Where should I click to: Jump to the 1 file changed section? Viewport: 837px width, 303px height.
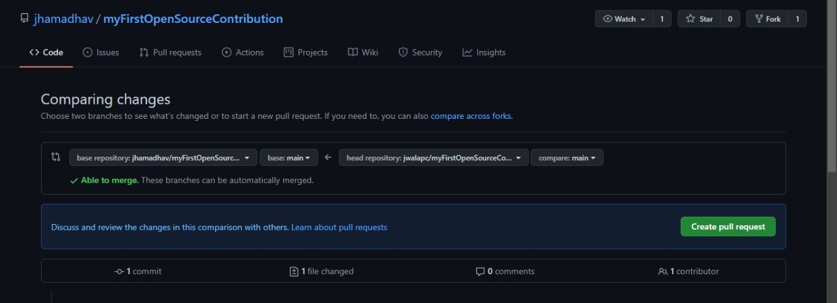pyautogui.click(x=321, y=271)
